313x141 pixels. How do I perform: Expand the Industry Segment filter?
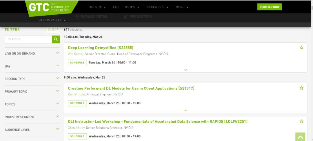(x=32, y=117)
